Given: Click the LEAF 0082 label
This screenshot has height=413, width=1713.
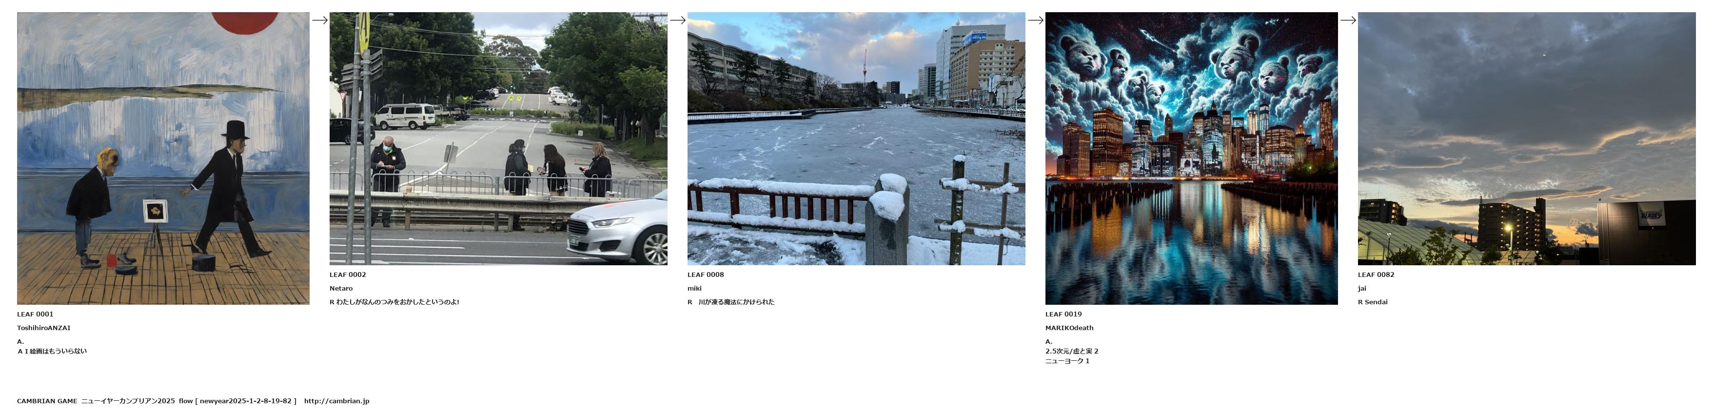Looking at the screenshot, I should [1376, 275].
